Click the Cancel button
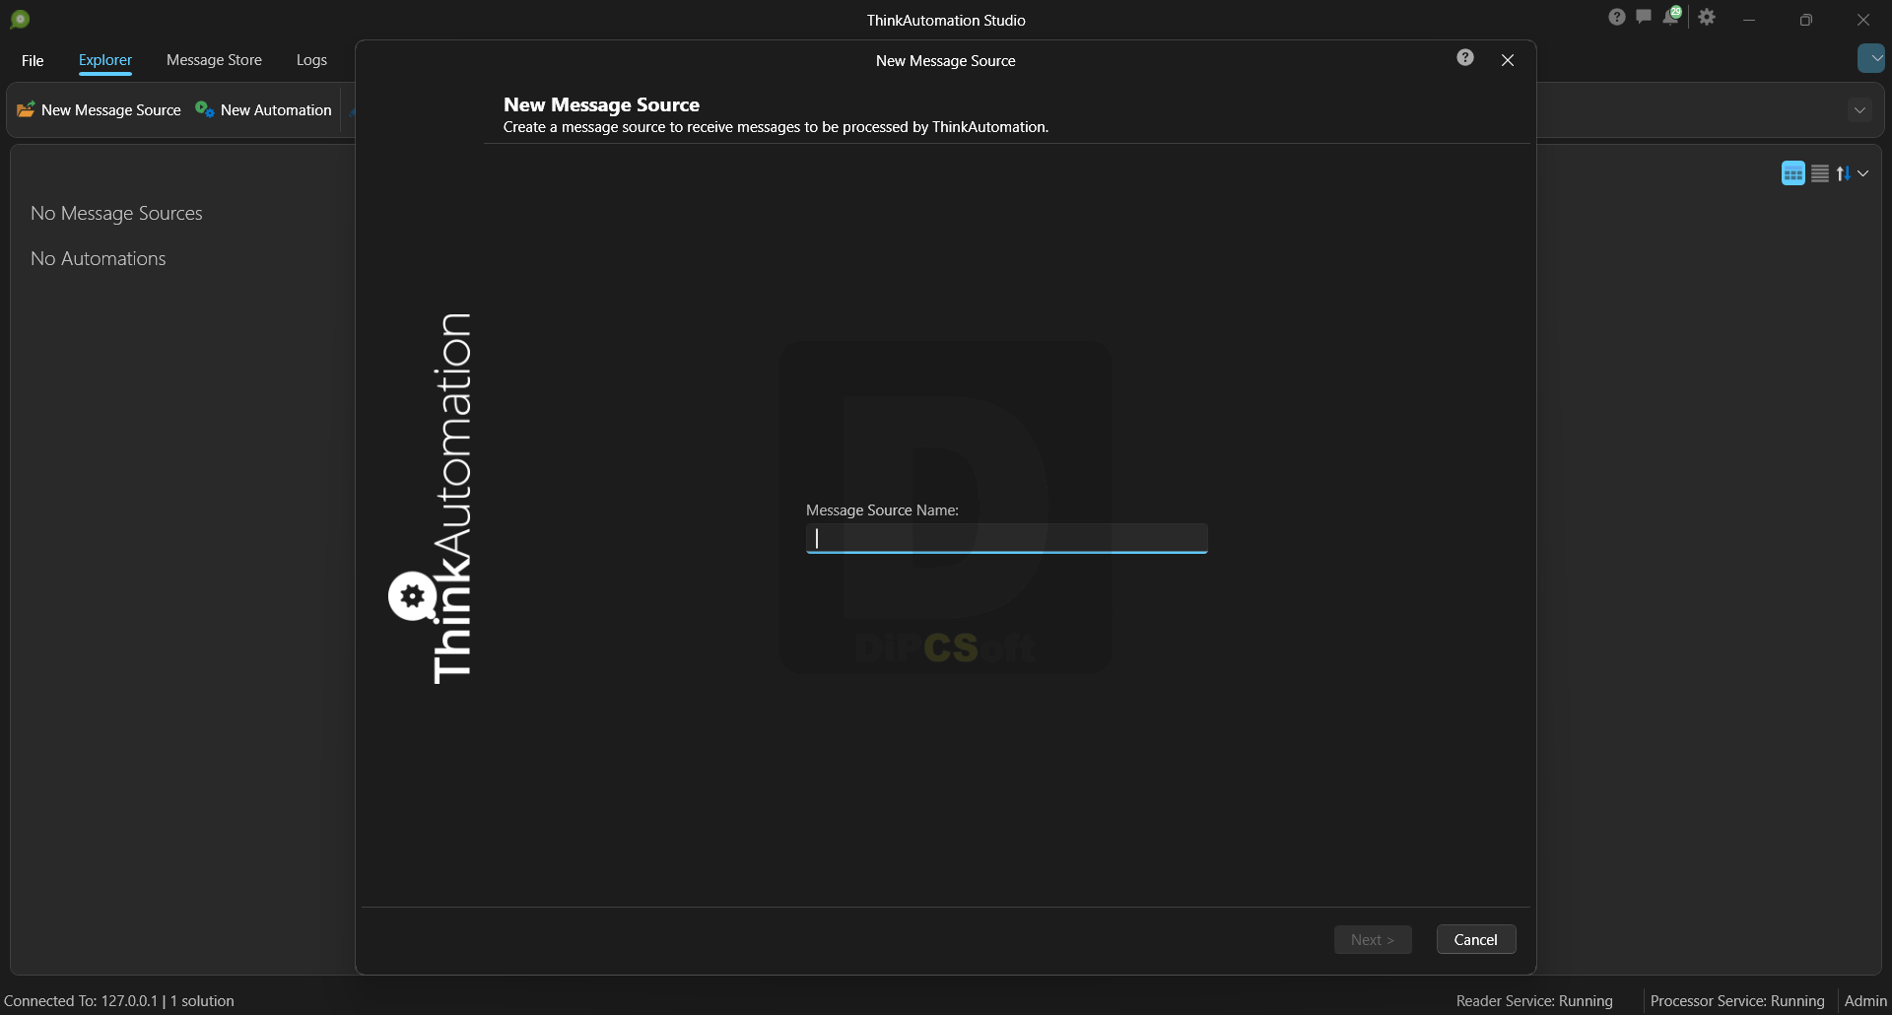This screenshot has width=1892, height=1015. coord(1476,939)
